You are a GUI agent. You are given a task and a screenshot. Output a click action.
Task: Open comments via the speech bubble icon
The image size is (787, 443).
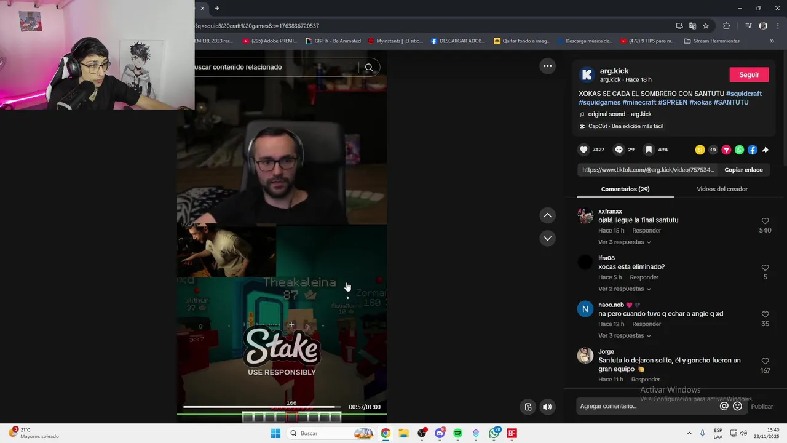pos(619,150)
